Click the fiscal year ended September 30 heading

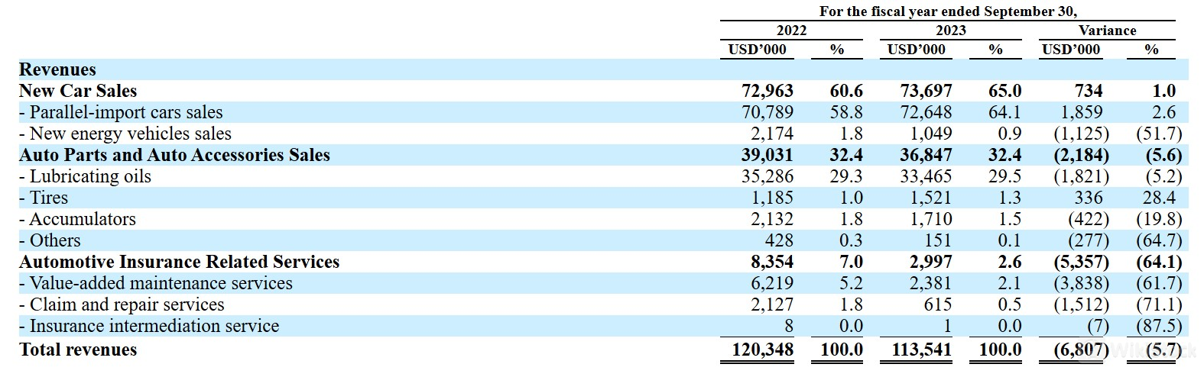pos(948,11)
